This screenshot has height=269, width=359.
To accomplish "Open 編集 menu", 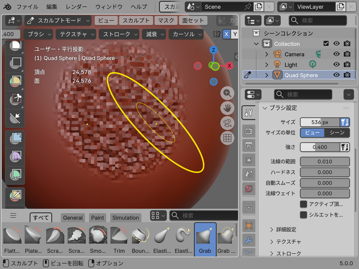I will coord(52,7).
